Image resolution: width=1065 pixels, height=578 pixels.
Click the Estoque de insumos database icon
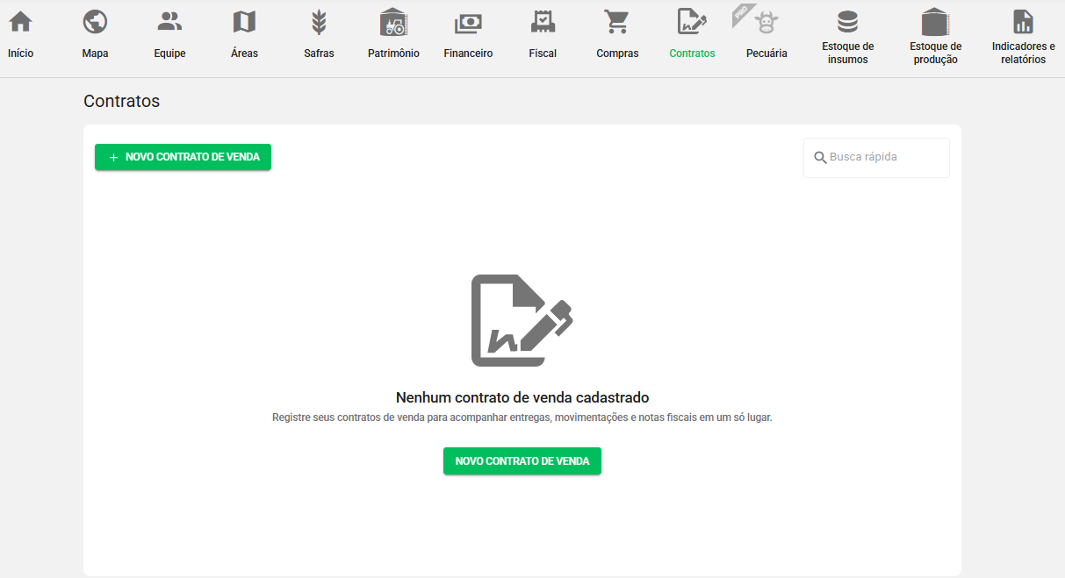pos(847,21)
